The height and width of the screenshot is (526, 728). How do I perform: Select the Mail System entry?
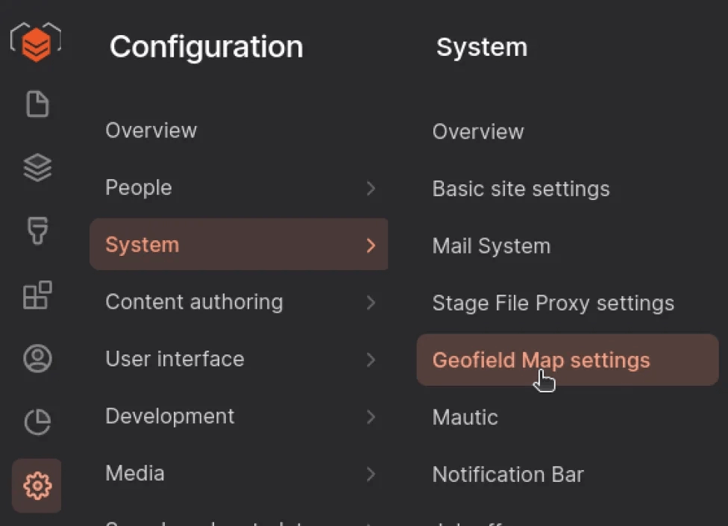click(491, 245)
